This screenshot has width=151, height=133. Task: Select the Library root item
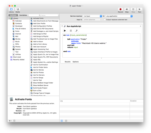[x=19, y=18]
